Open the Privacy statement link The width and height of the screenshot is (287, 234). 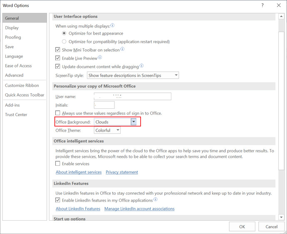tap(122, 172)
